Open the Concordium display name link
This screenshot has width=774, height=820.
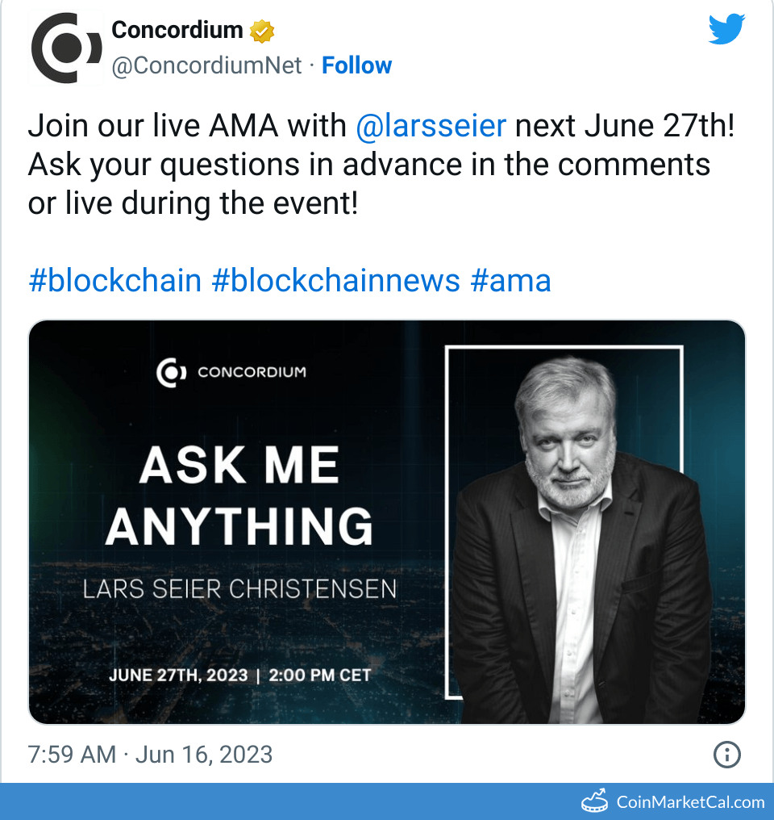click(177, 31)
